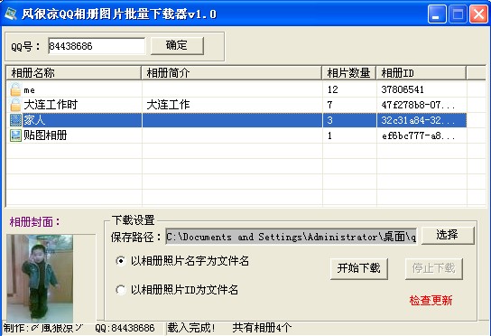Click the photo count 3 cell

pyautogui.click(x=329, y=120)
